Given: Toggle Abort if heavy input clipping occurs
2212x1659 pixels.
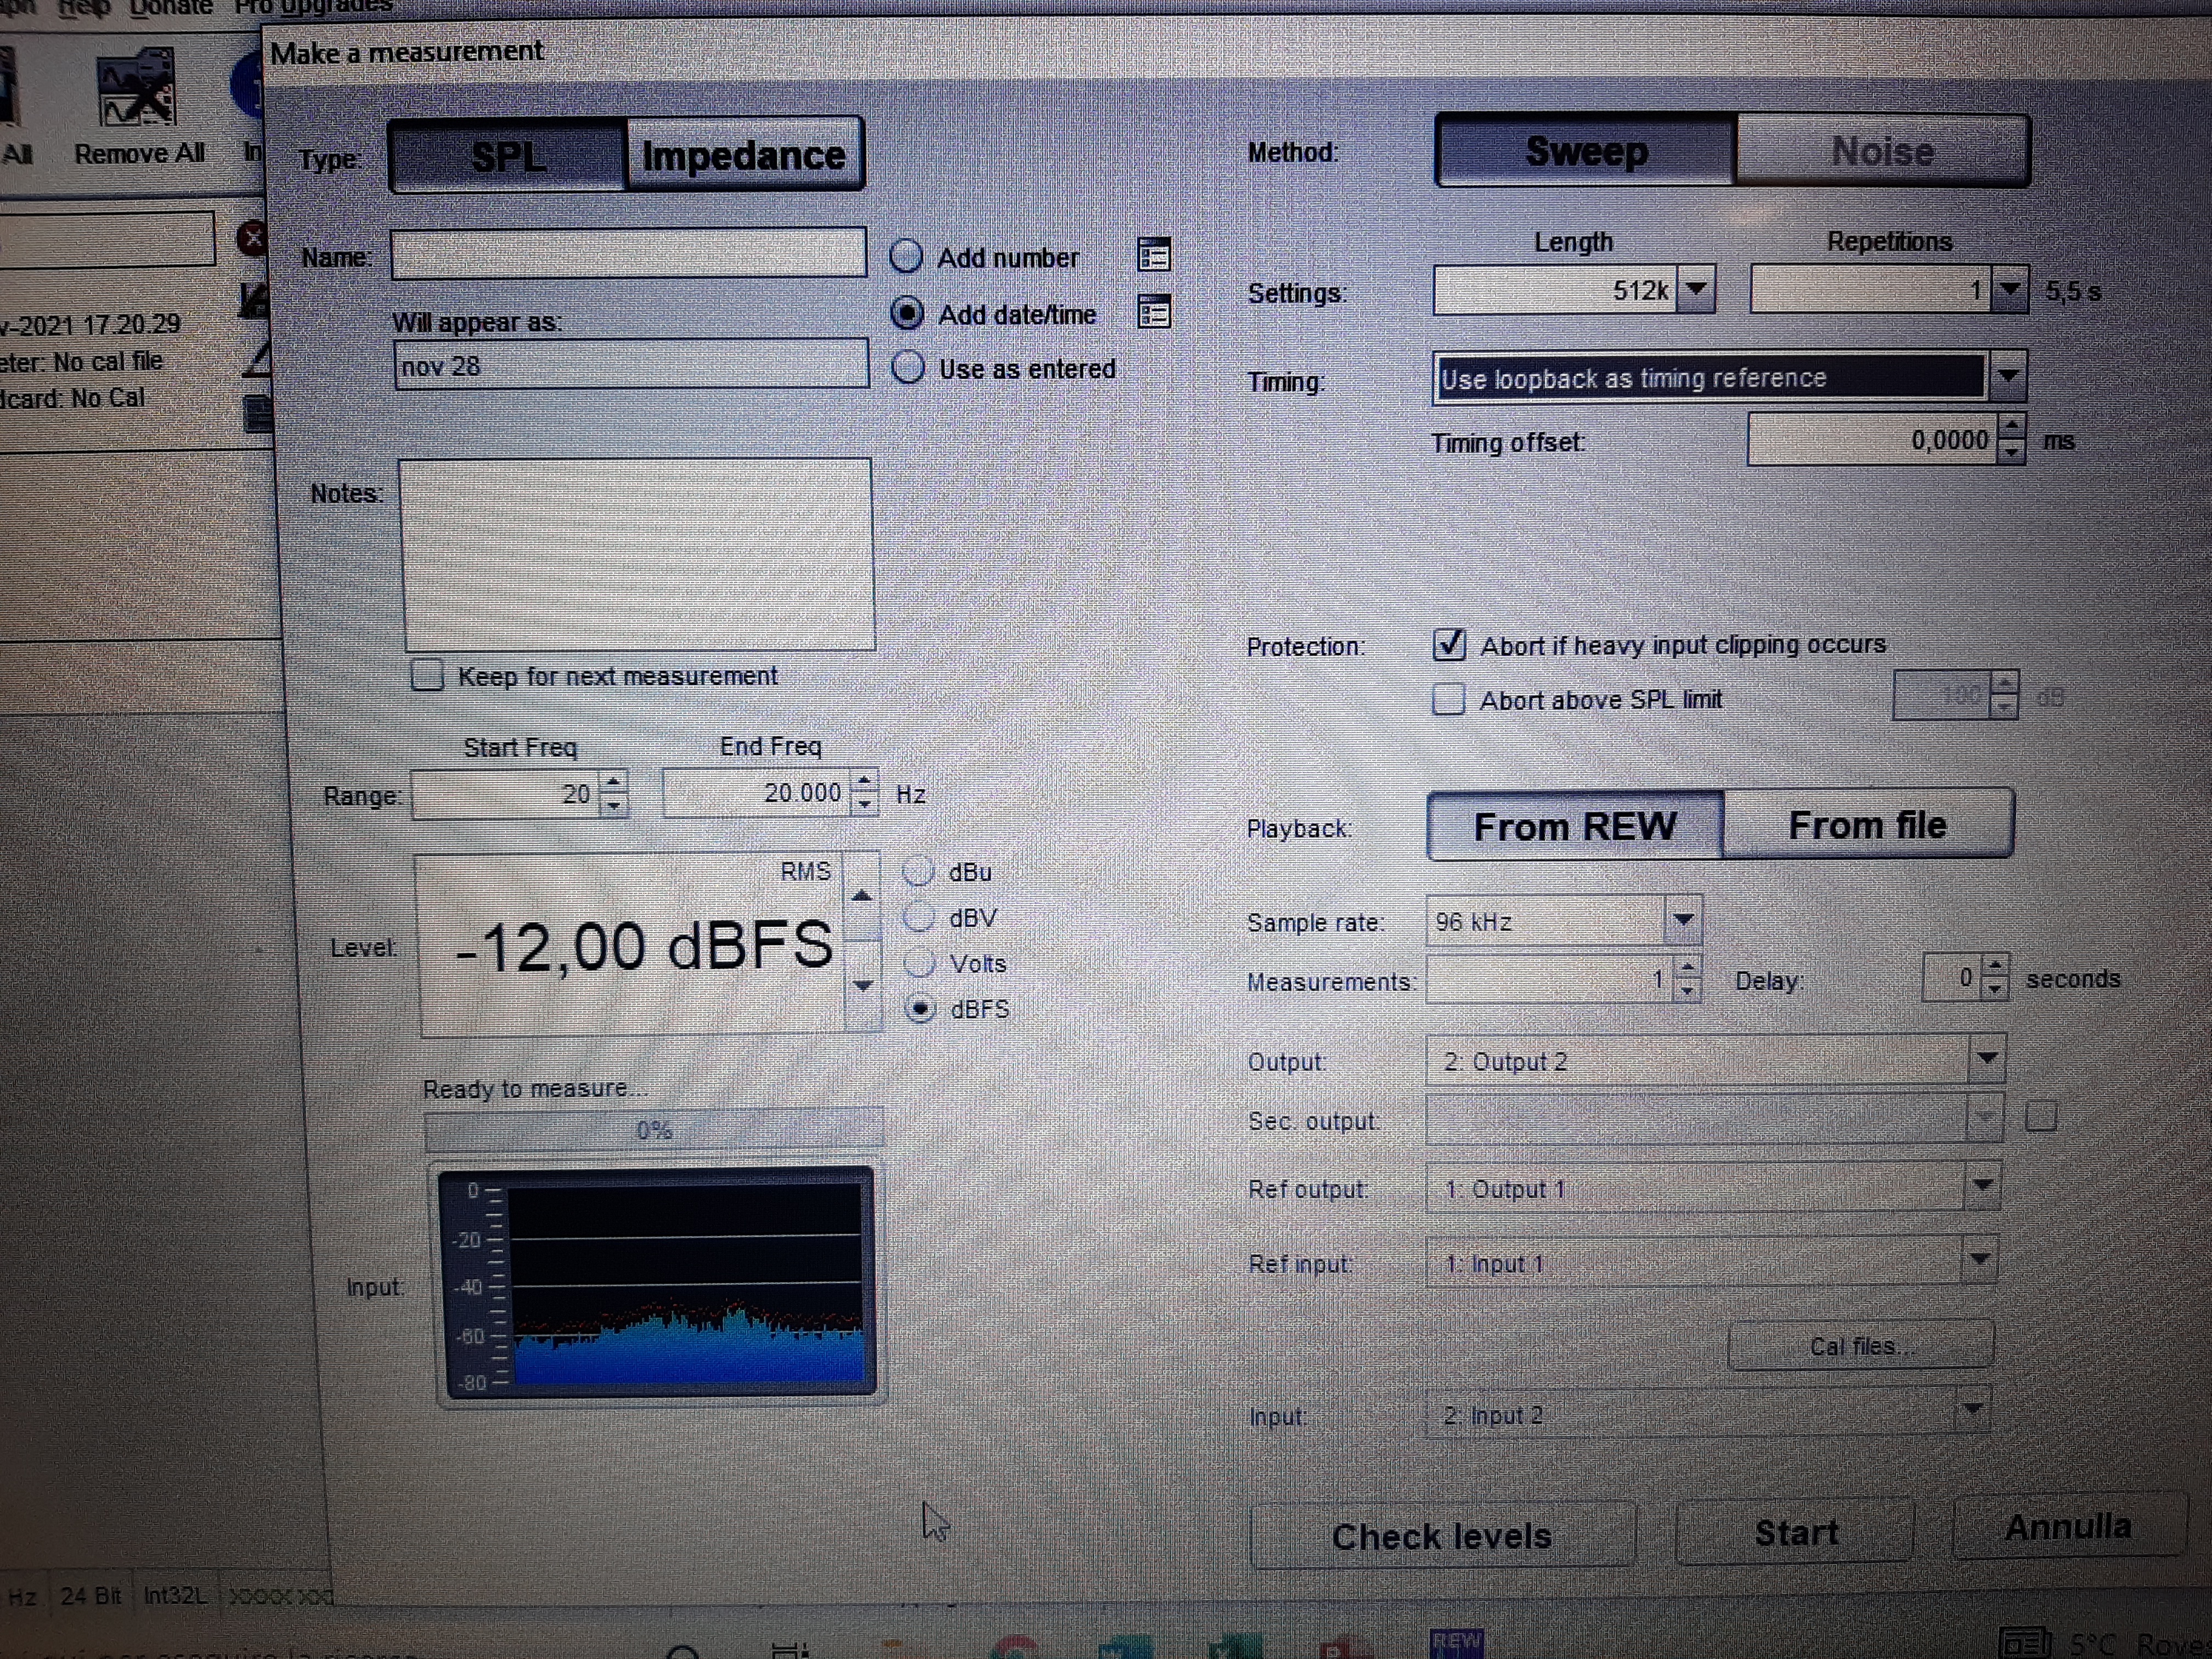Looking at the screenshot, I should 1449,644.
